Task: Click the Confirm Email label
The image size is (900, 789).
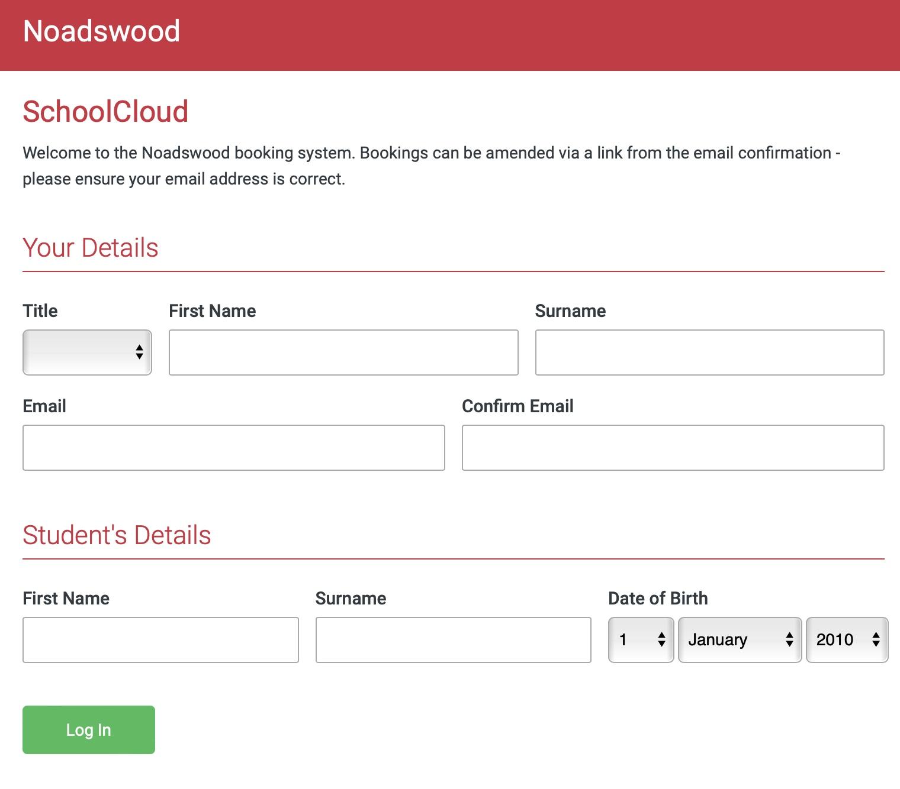Action: pyautogui.click(x=517, y=406)
